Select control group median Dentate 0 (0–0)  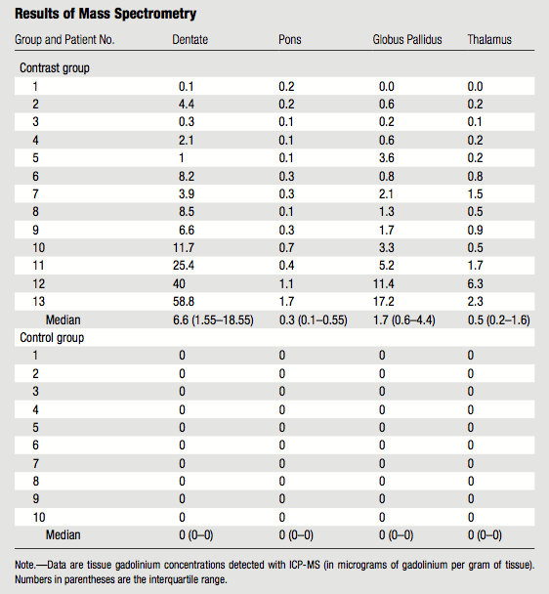[196, 535]
